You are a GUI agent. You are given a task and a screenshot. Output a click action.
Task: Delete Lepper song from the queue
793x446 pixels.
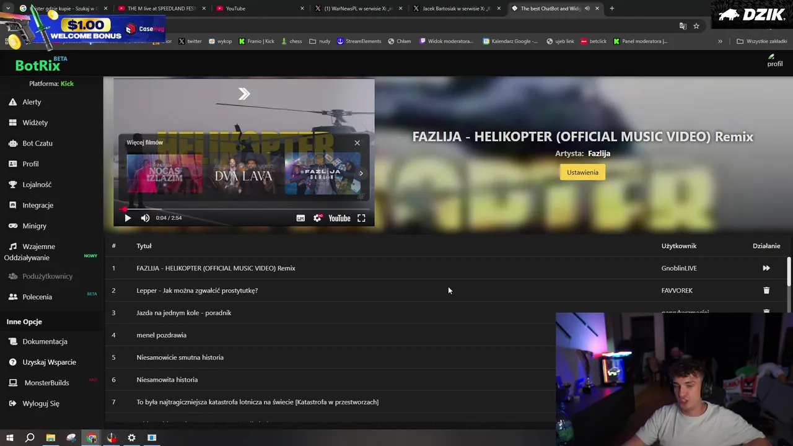click(x=766, y=291)
